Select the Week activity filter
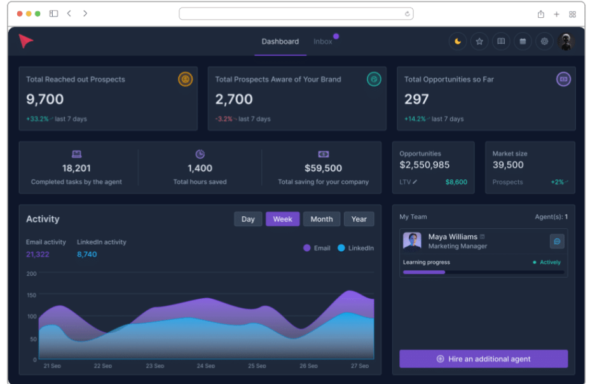This screenshot has height=384, width=590. 282,219
